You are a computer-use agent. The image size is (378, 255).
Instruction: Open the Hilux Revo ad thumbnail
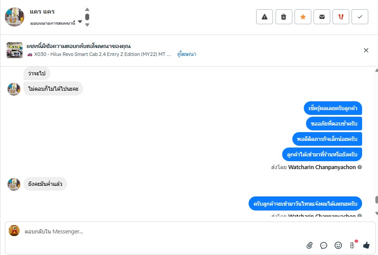pos(15,50)
